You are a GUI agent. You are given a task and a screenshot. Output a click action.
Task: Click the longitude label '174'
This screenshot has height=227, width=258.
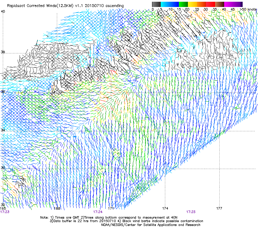(165, 208)
